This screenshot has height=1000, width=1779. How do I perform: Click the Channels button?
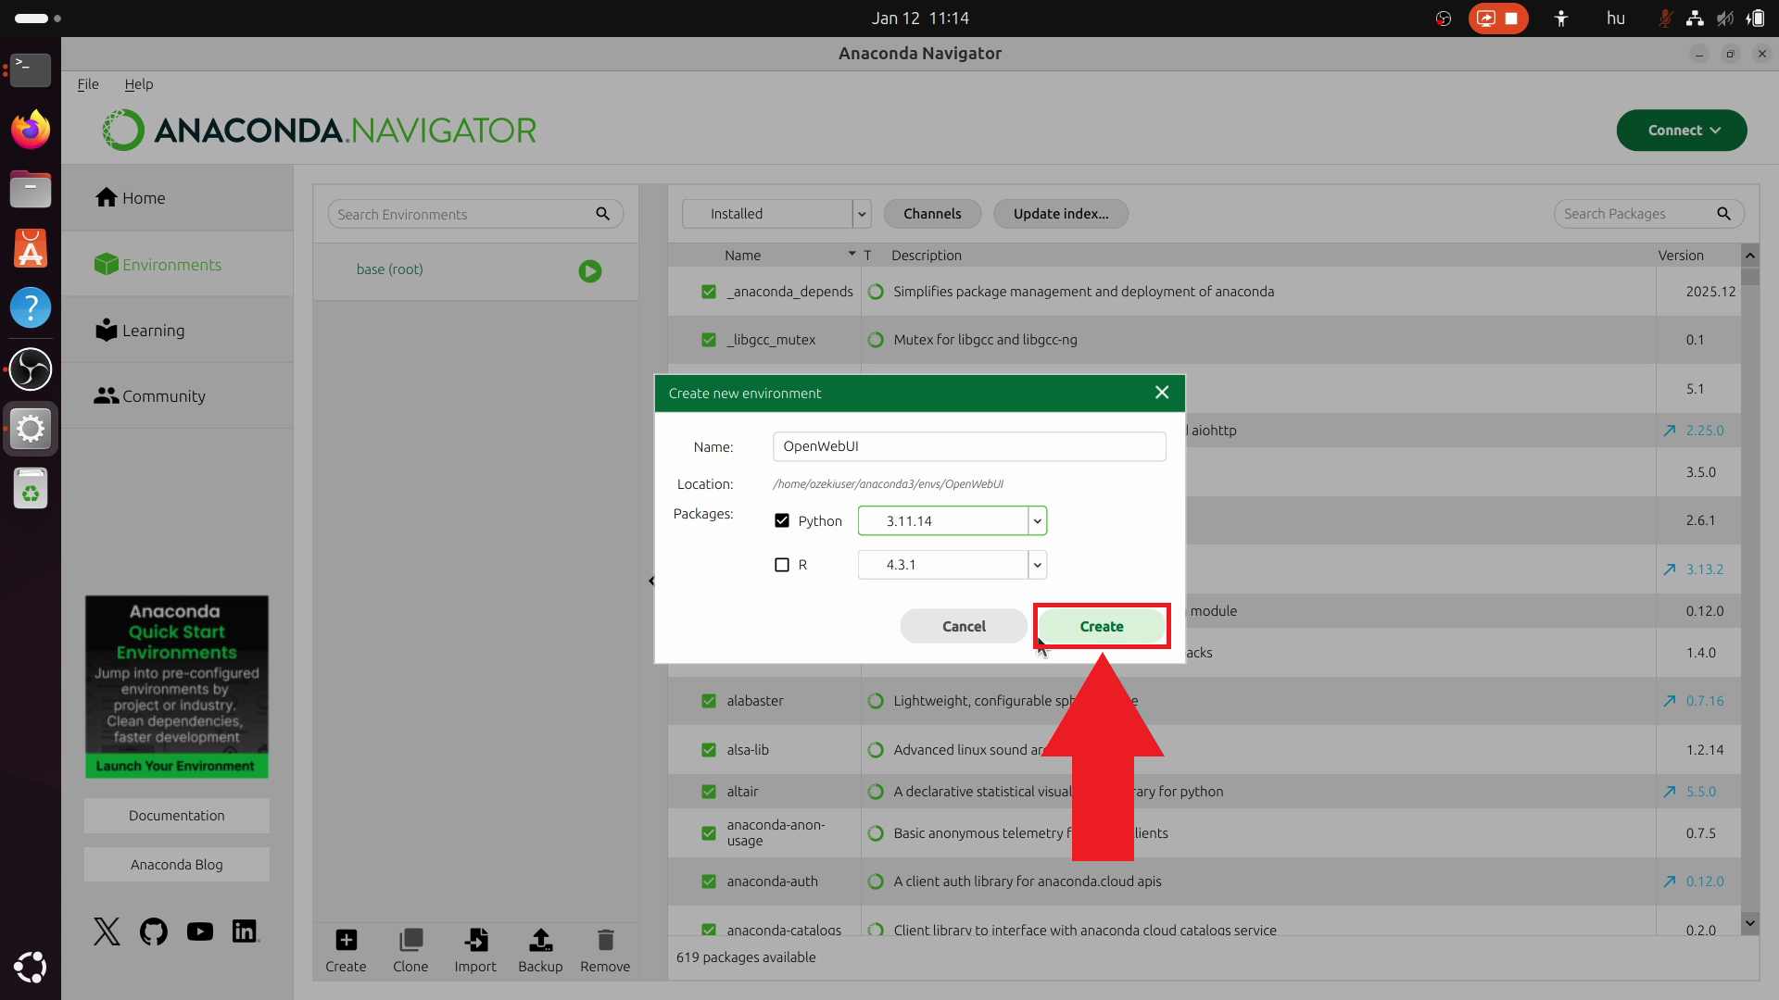[932, 214]
